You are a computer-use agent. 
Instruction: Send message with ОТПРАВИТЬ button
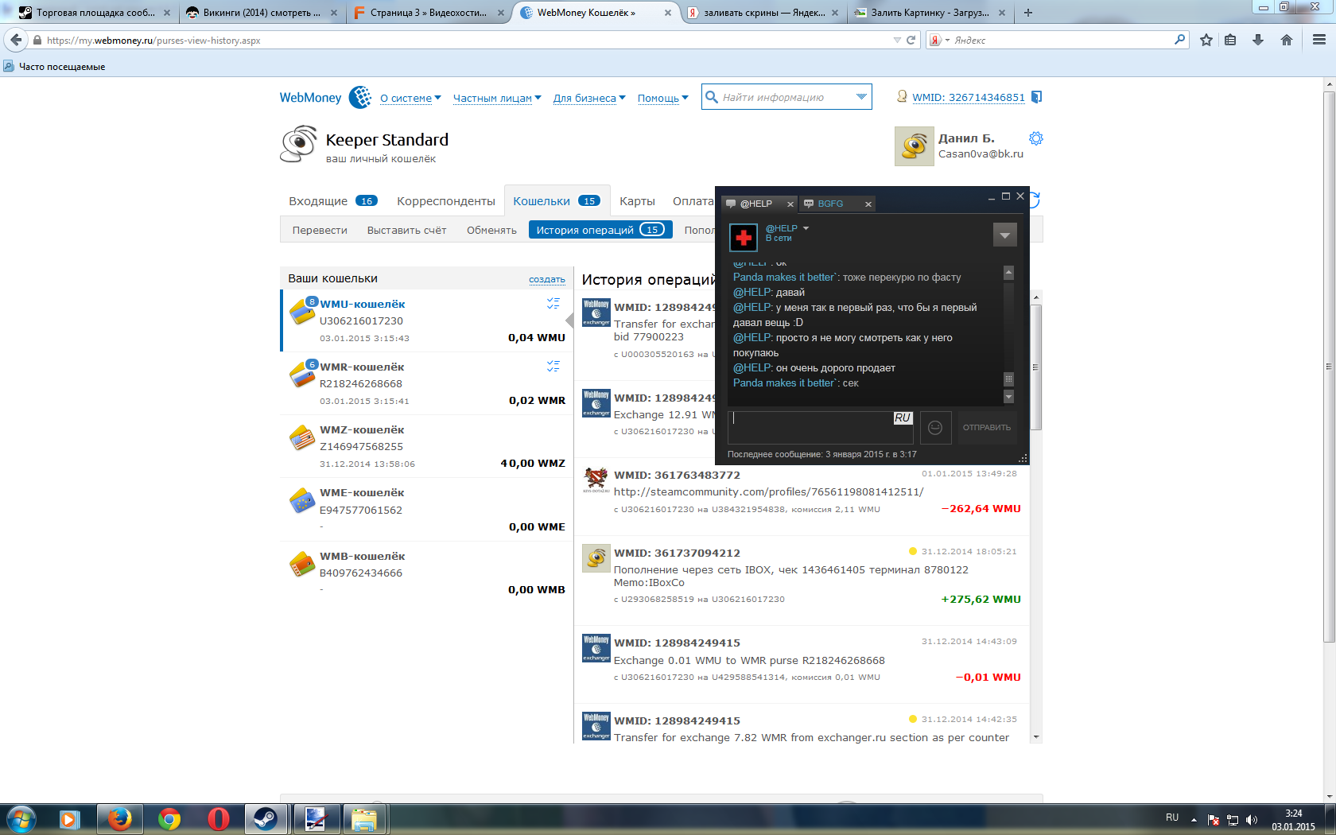[987, 428]
